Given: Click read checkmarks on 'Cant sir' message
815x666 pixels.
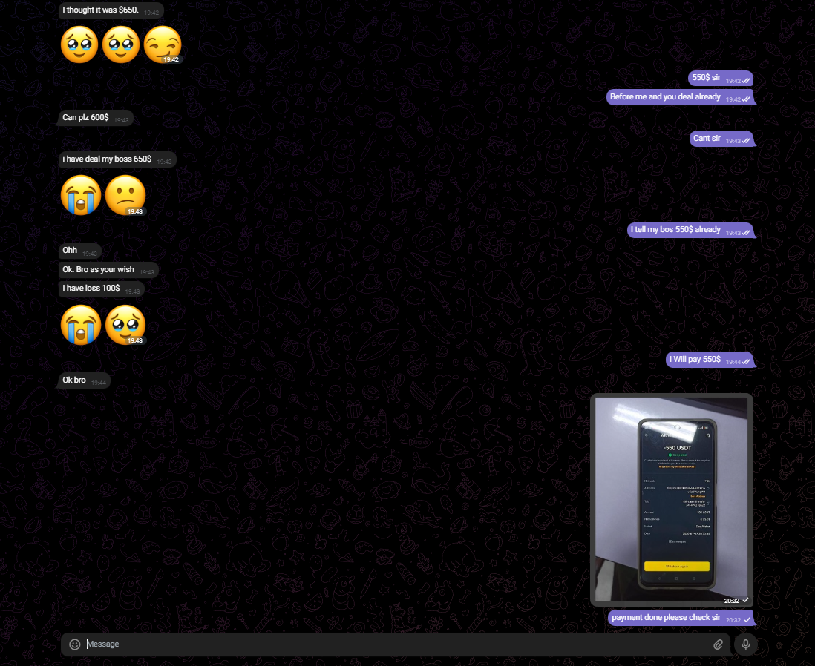Looking at the screenshot, I should pos(746,140).
